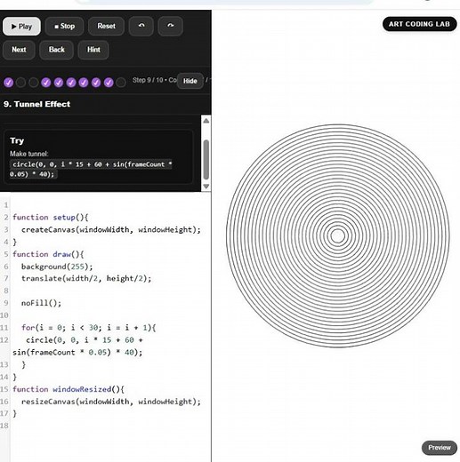The width and height of the screenshot is (460, 462).
Task: Select step 8 progress dot
Action: click(x=96, y=83)
